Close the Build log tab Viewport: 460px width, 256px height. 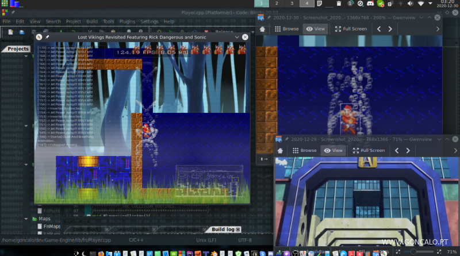coord(238,230)
